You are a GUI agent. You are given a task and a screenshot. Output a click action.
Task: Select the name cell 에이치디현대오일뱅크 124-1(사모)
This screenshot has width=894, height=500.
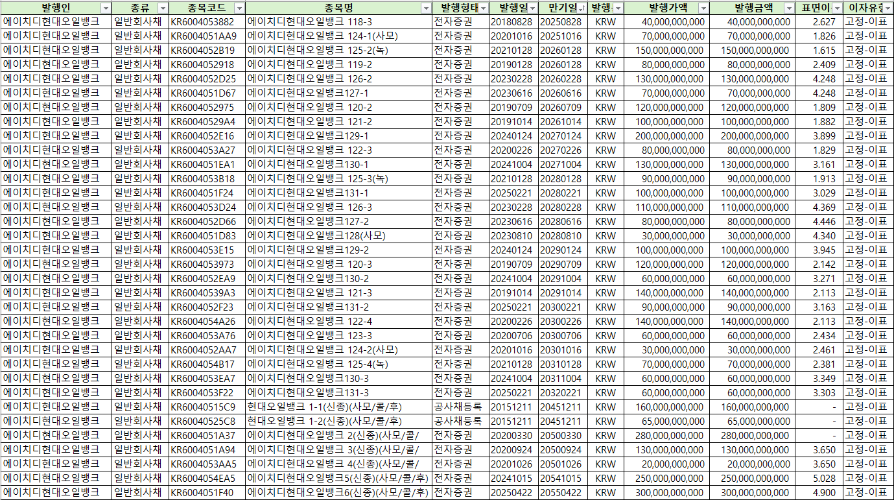[x=339, y=36]
